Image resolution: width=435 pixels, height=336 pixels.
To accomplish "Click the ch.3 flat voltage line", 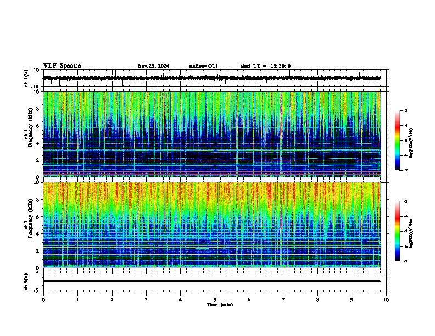I will [212, 281].
